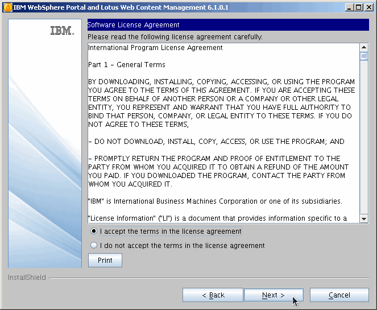Select 'I accept the terms' radio button
This screenshot has height=310, width=377.
(x=94, y=232)
